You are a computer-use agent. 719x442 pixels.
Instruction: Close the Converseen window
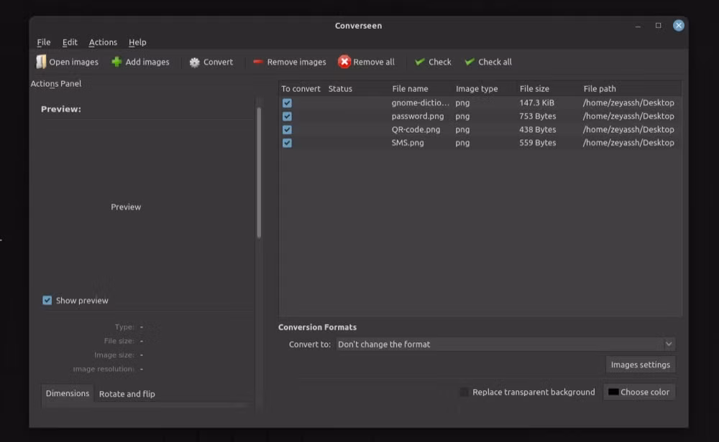(679, 26)
